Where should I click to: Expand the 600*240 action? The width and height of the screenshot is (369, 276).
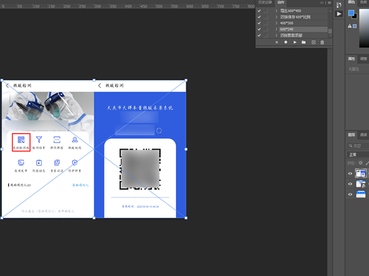[277, 29]
